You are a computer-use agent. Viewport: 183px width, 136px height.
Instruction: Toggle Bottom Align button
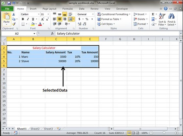(x=65, y=14)
